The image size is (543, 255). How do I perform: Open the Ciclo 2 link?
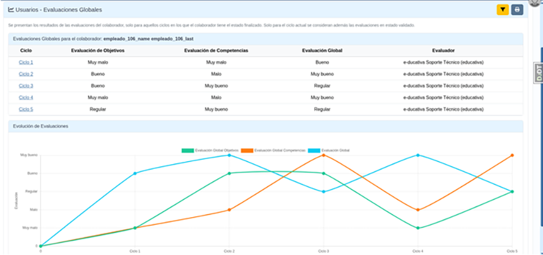(26, 74)
